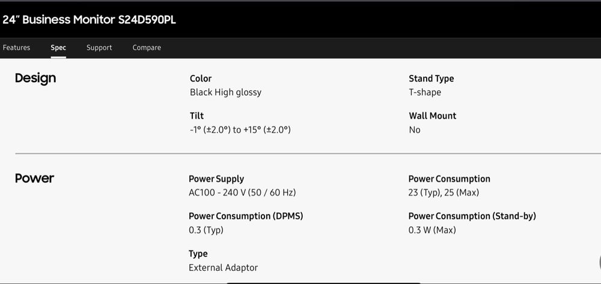The height and width of the screenshot is (284, 601).
Task: Click the Wall Mount label
Action: (x=432, y=116)
